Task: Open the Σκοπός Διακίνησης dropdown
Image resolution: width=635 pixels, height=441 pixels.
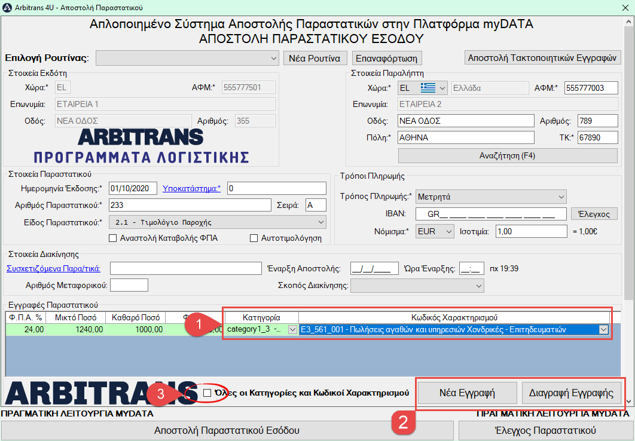Action: (417, 286)
